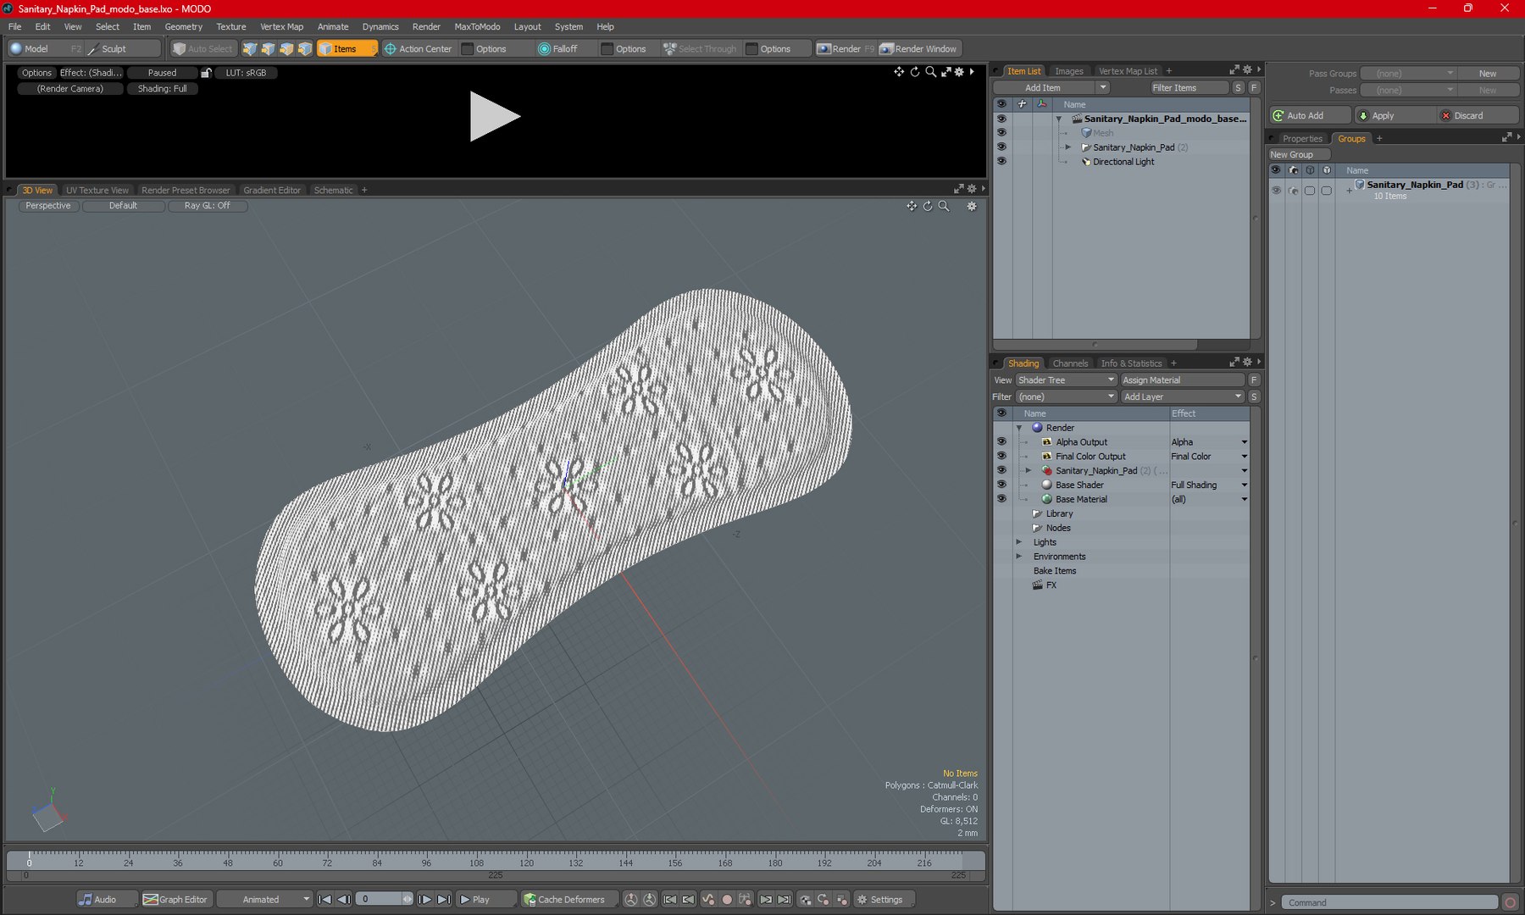The height and width of the screenshot is (915, 1525).
Task: Toggle eye for Sanitary_Napkin_Pad group
Action: 1276,191
